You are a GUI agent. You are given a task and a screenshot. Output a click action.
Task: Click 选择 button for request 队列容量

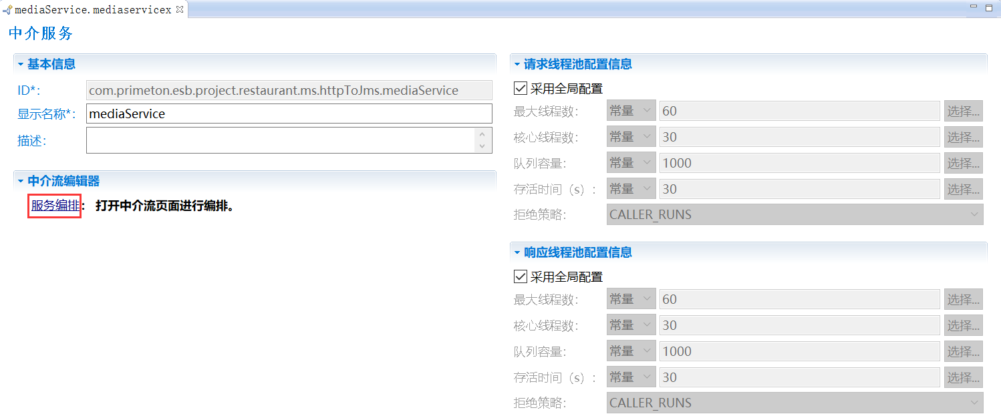click(x=963, y=163)
